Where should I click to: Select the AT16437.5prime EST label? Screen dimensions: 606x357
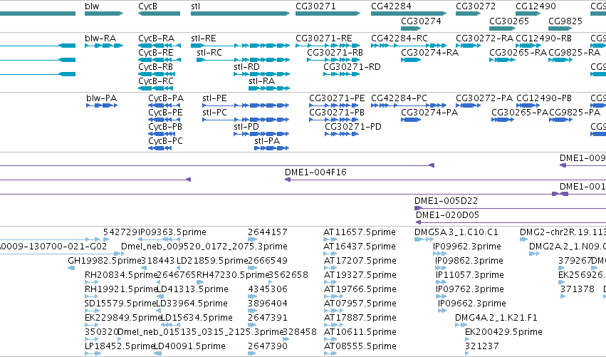pos(360,247)
